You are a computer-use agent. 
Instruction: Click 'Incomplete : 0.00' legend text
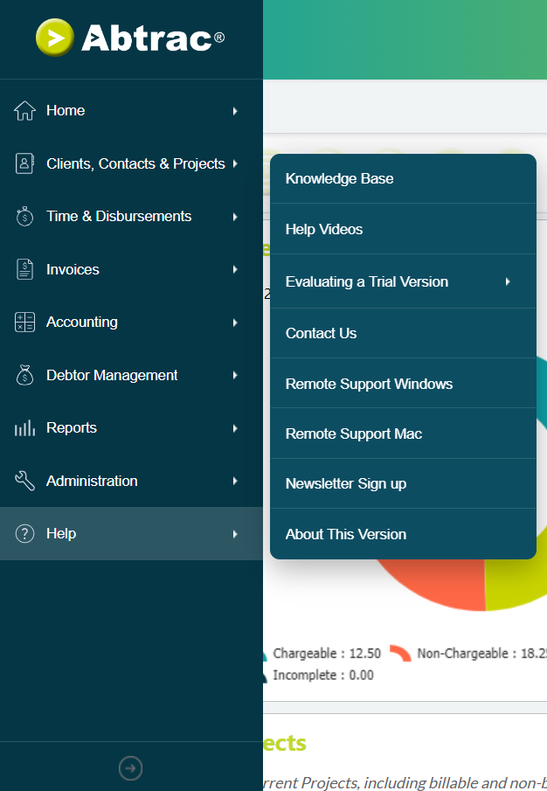[x=323, y=675]
